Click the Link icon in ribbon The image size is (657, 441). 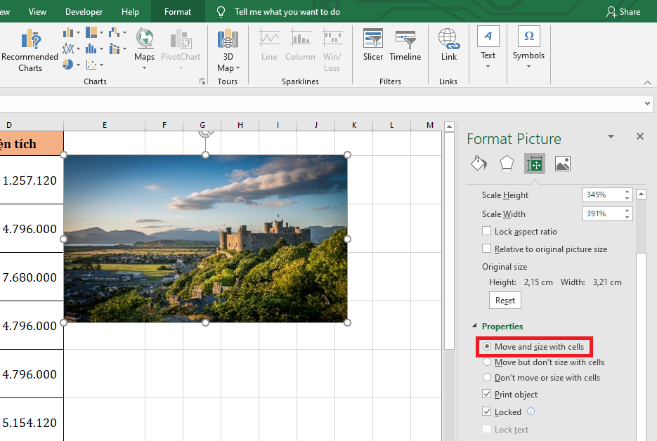448,46
